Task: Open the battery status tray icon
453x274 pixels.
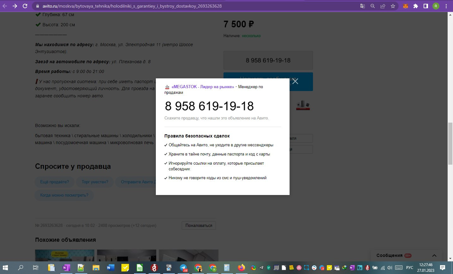Action: pos(375,268)
